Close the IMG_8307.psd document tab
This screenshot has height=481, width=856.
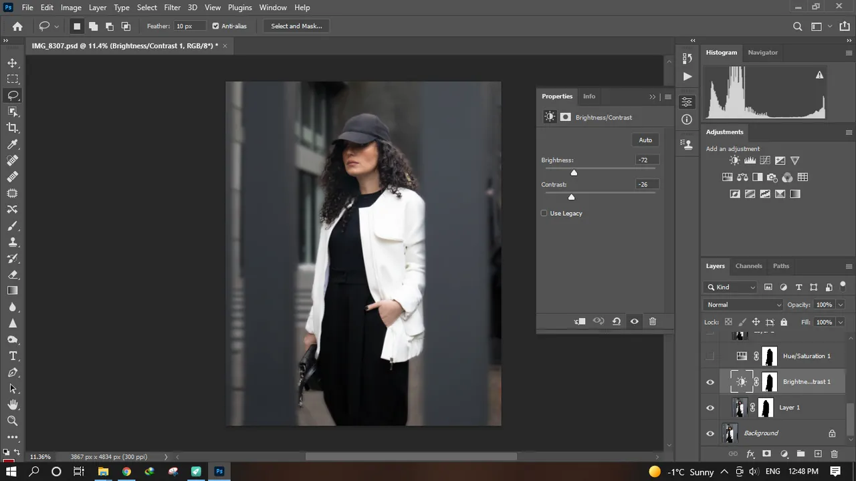coord(225,45)
